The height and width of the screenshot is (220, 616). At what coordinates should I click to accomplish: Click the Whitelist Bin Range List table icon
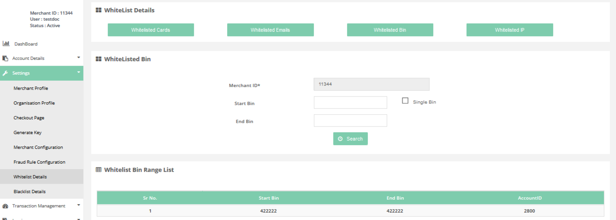tap(99, 170)
